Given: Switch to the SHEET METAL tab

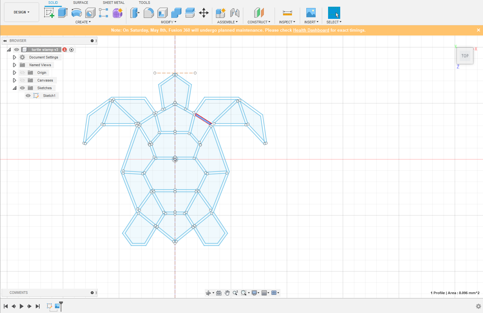Looking at the screenshot, I should point(114,3).
